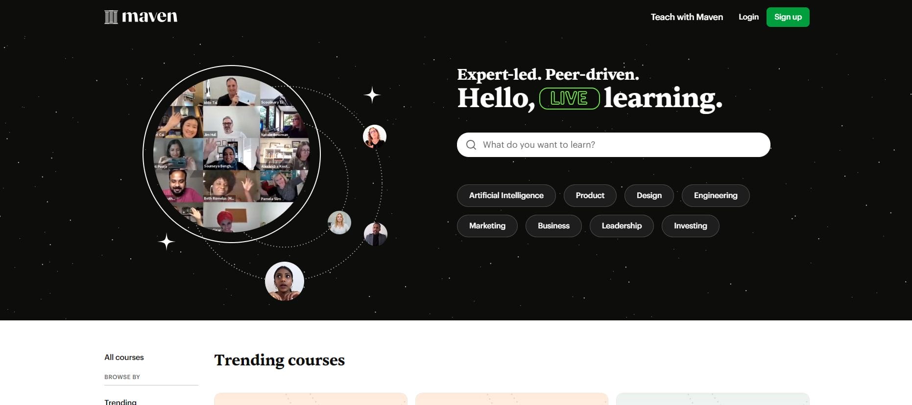The image size is (912, 405).
Task: Open All courses in sidebar
Action: (x=124, y=358)
